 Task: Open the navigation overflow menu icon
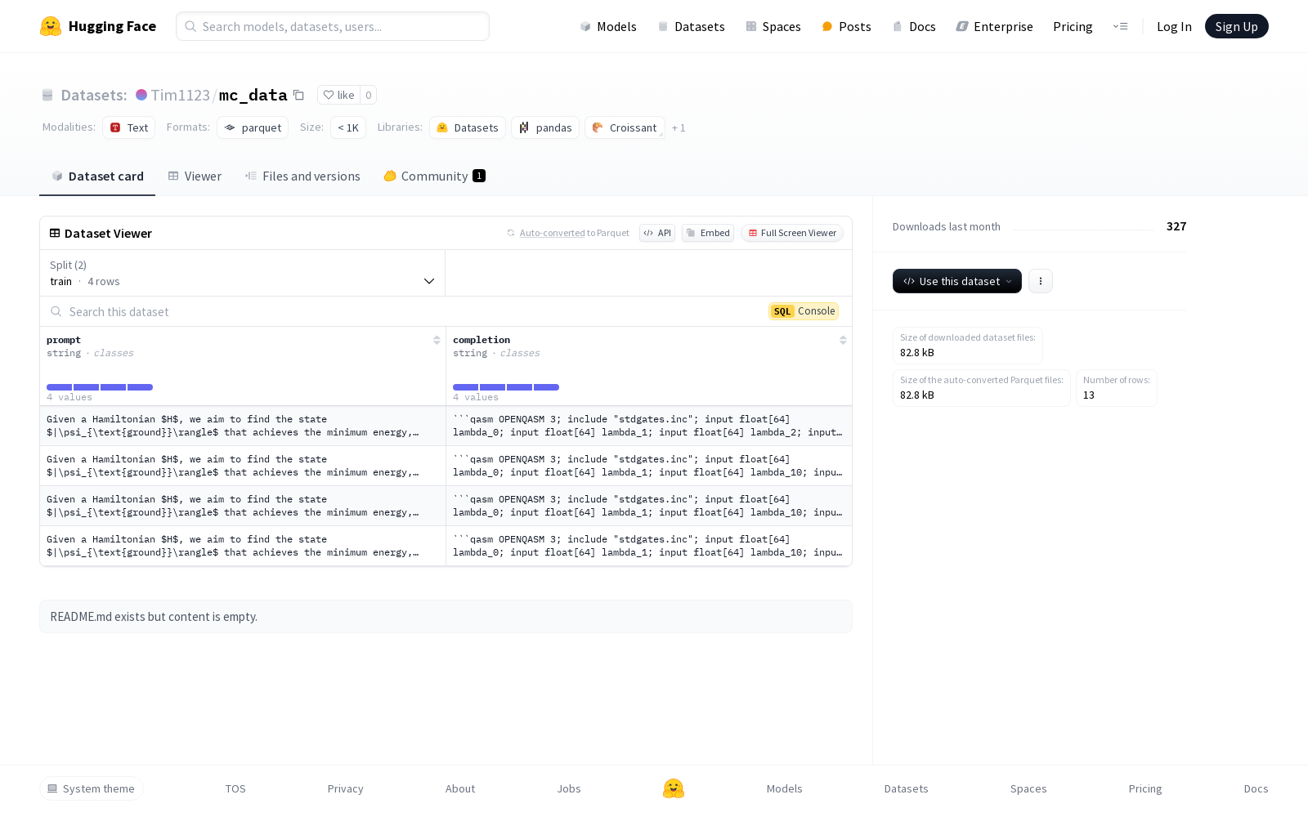tap(1120, 26)
